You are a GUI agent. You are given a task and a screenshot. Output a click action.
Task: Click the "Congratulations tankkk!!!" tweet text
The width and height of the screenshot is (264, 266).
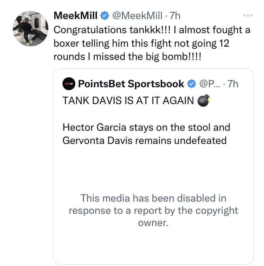pyautogui.click(x=112, y=30)
